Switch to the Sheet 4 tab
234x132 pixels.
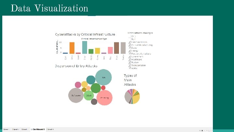[x=50, y=129]
